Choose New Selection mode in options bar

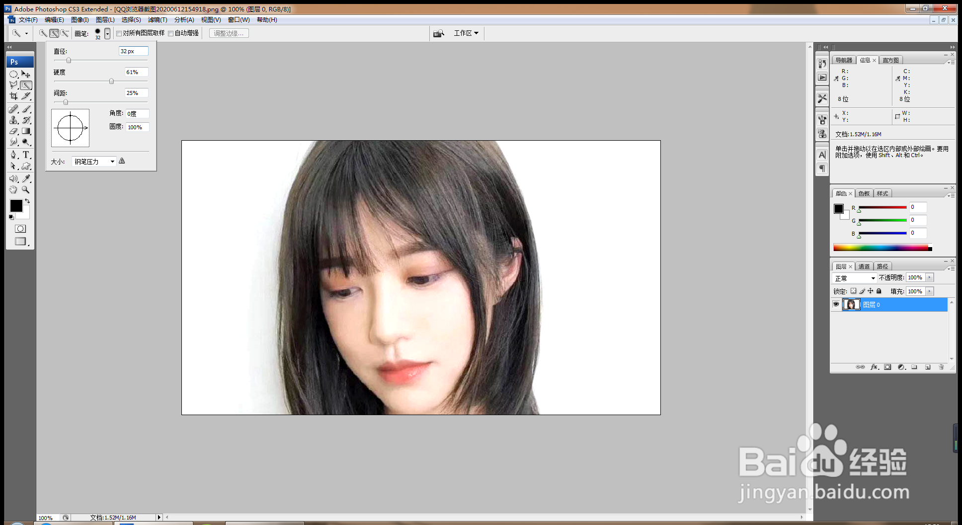pyautogui.click(x=43, y=33)
